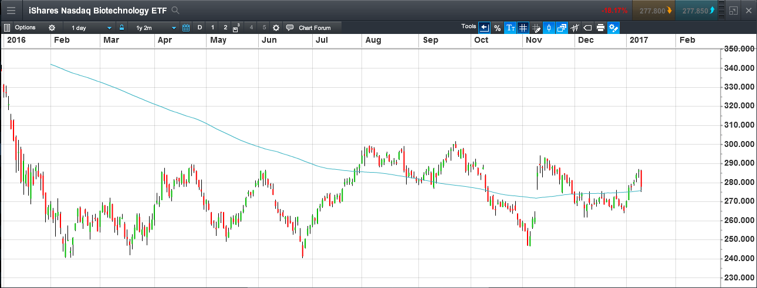The height and width of the screenshot is (288, 757).
Task: Click the compare charts overlay icon
Action: (x=562, y=28)
